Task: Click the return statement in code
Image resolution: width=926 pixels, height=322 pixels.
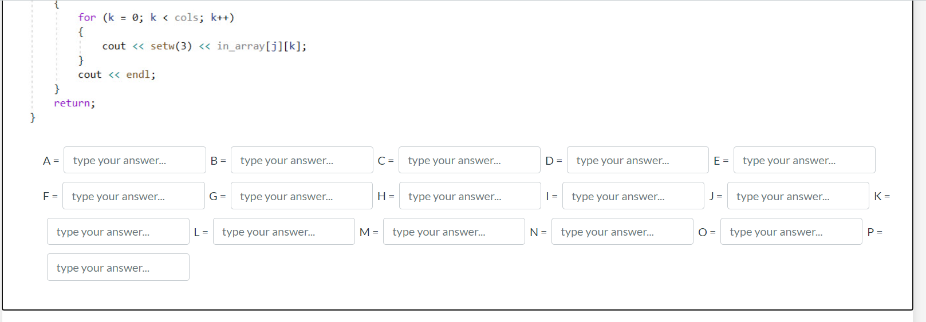Action: tap(74, 103)
